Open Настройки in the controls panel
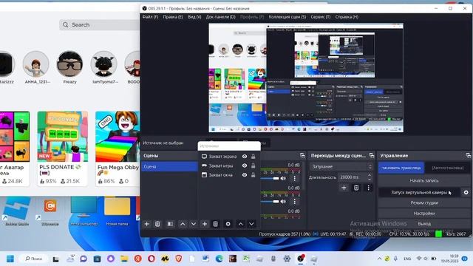Image resolution: width=473 pixels, height=266 pixels. point(423,214)
